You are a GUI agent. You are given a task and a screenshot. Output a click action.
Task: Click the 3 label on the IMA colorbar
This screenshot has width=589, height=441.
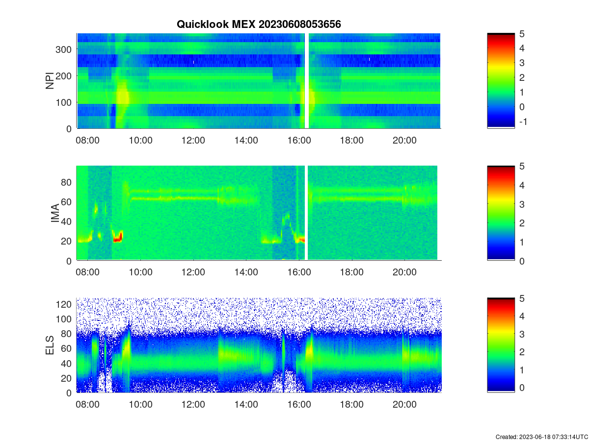(x=522, y=204)
